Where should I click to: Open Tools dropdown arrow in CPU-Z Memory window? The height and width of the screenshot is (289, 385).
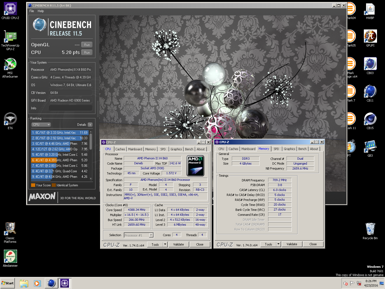pos(279,244)
